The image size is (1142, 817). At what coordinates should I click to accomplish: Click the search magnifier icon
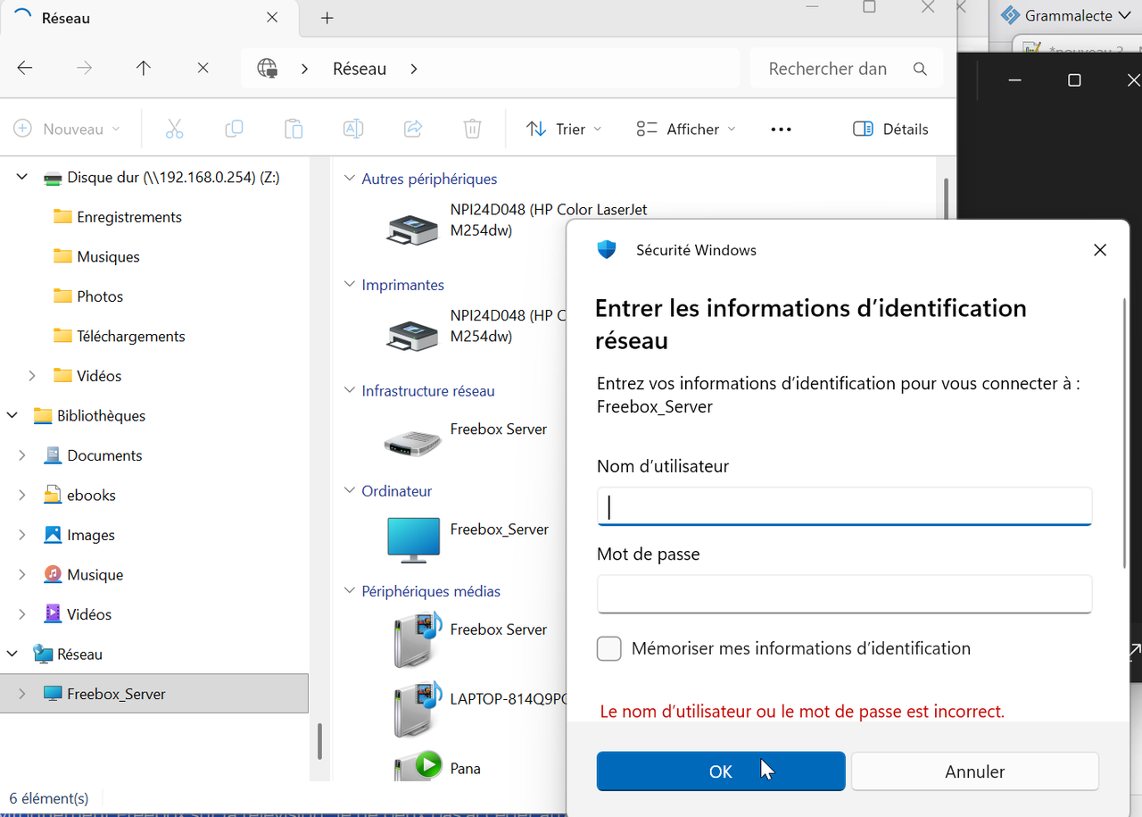pos(920,69)
